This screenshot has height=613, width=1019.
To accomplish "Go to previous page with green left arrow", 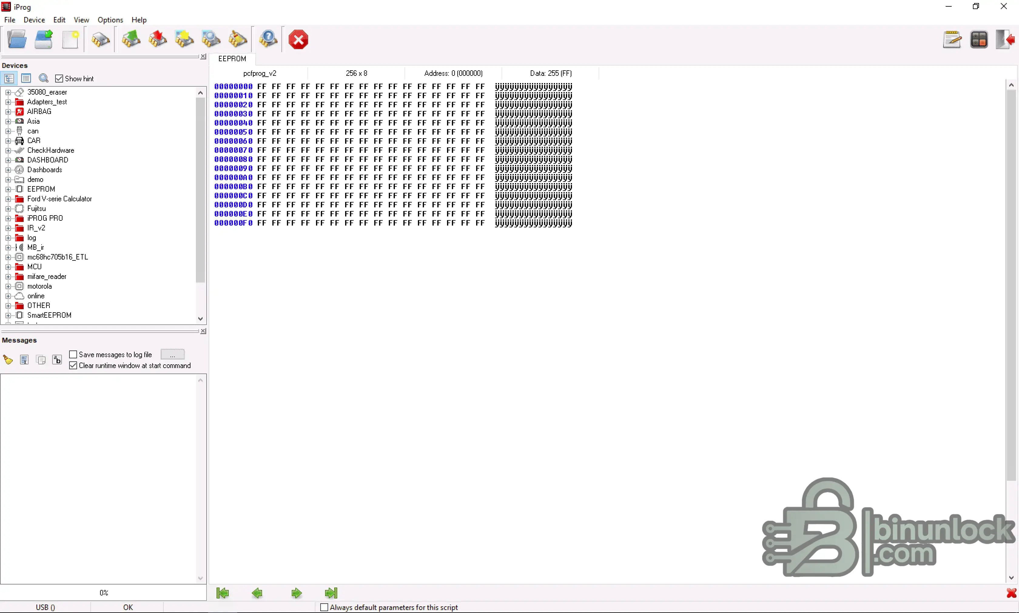I will point(257,593).
